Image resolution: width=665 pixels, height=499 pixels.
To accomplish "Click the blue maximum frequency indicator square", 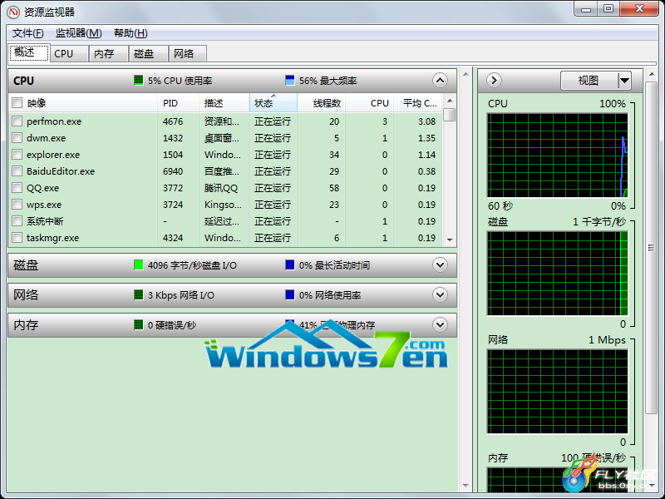I will tap(289, 80).
